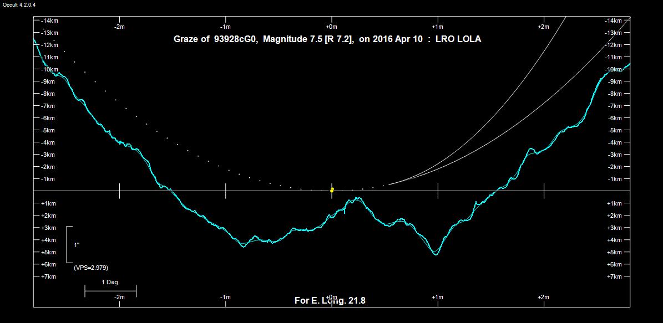
Task: Click the cyan profile's deepest valley near +1m
Action: click(436, 254)
